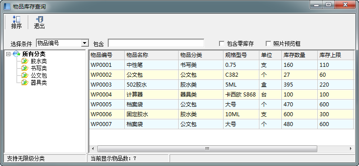Enable the 包含零库存 checkbox

(222, 44)
